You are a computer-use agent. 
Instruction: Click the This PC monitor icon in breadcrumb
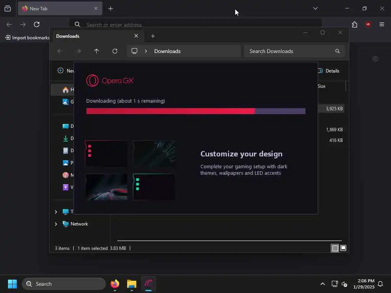coord(134,51)
